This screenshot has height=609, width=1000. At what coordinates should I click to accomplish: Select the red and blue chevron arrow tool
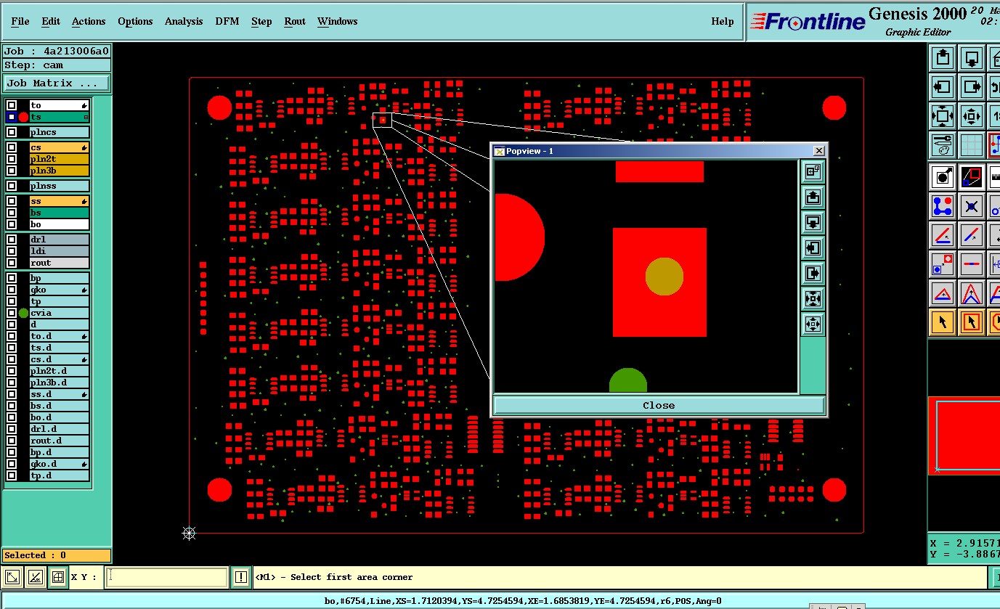pyautogui.click(x=972, y=293)
